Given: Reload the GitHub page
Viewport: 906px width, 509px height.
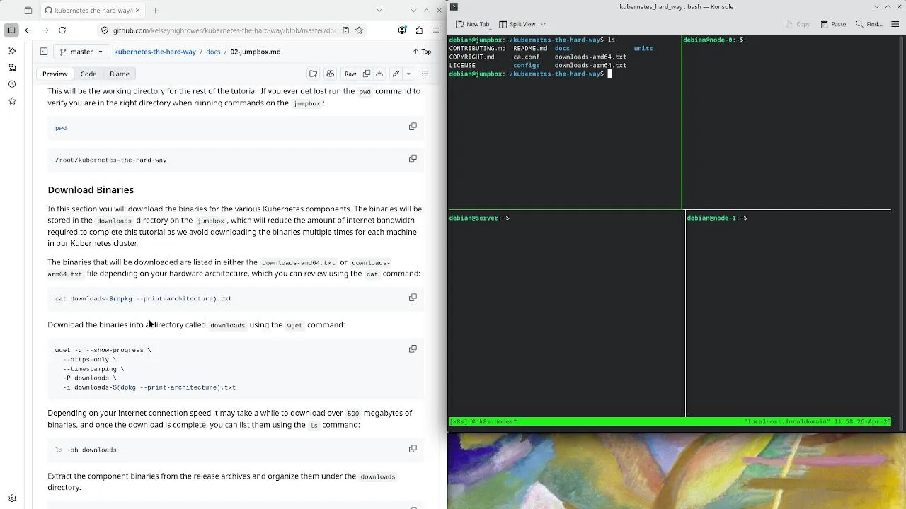Looking at the screenshot, I should (62, 30).
